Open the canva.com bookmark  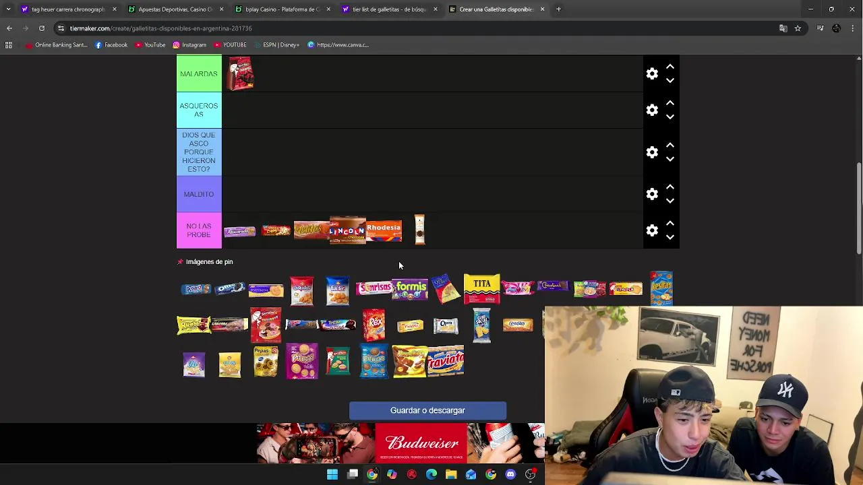coord(338,45)
